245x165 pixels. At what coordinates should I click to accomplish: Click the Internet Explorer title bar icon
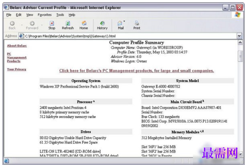coord(7,7)
